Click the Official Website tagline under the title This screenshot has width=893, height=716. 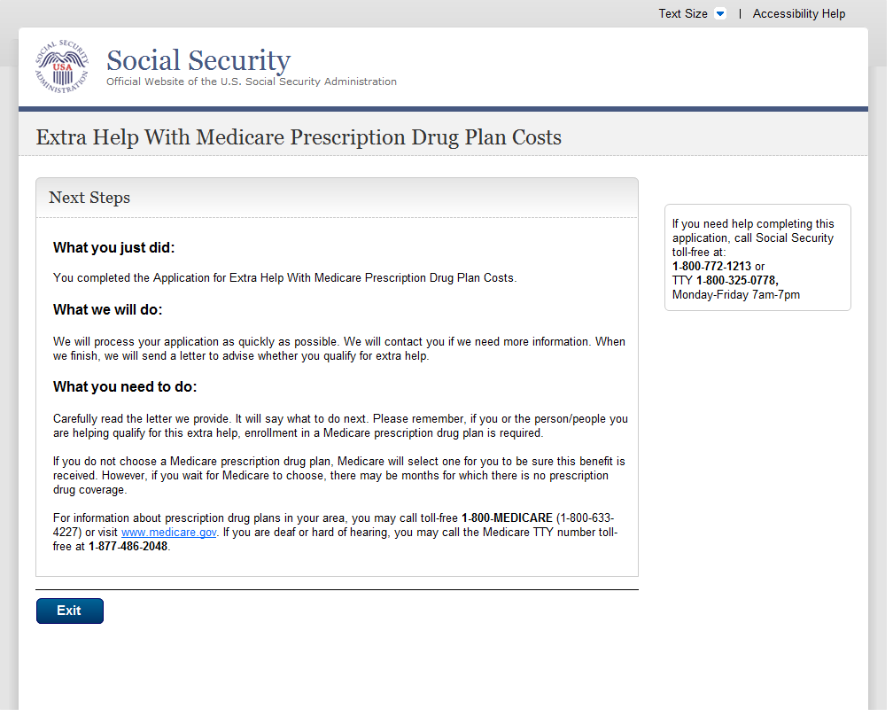coord(252,82)
